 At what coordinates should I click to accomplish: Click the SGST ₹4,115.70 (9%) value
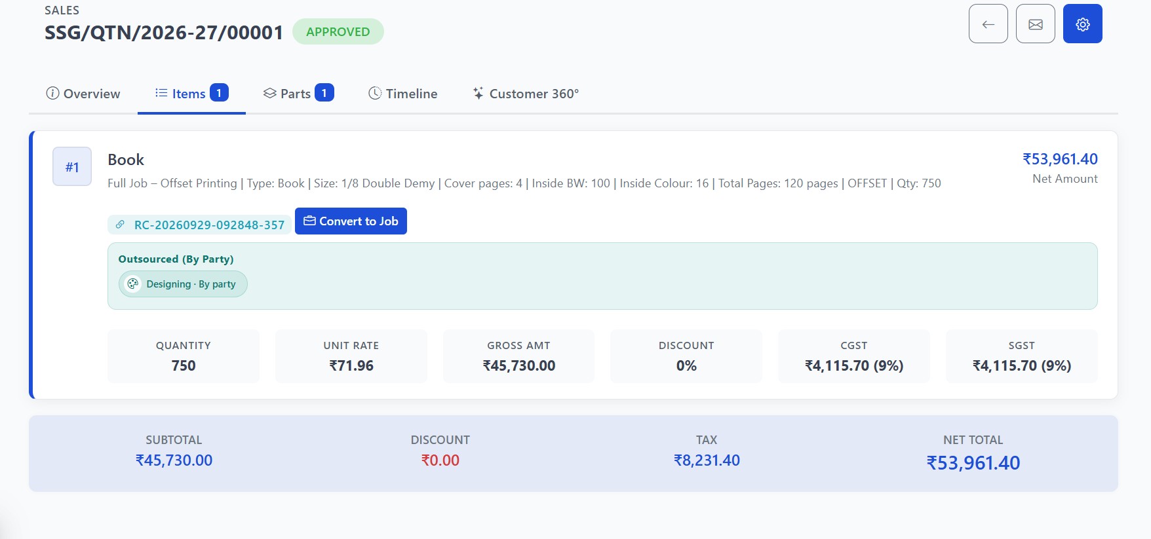(1022, 365)
